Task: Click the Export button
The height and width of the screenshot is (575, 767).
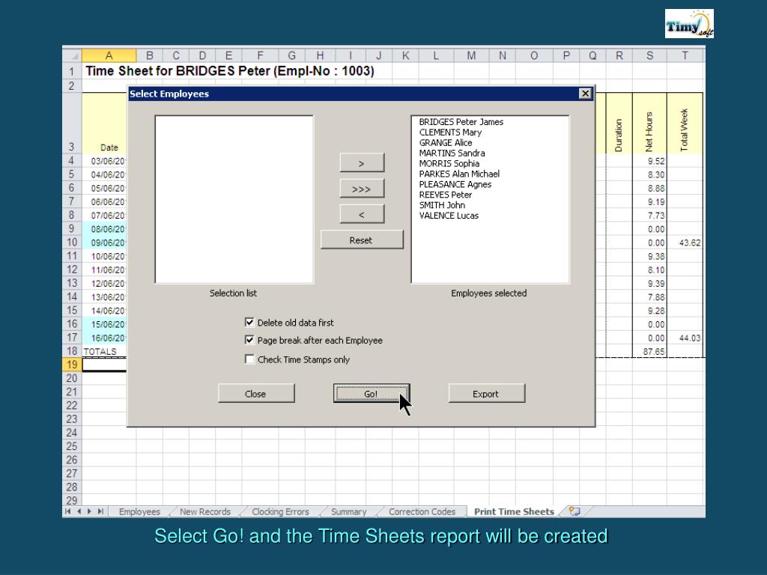Action: coord(487,394)
